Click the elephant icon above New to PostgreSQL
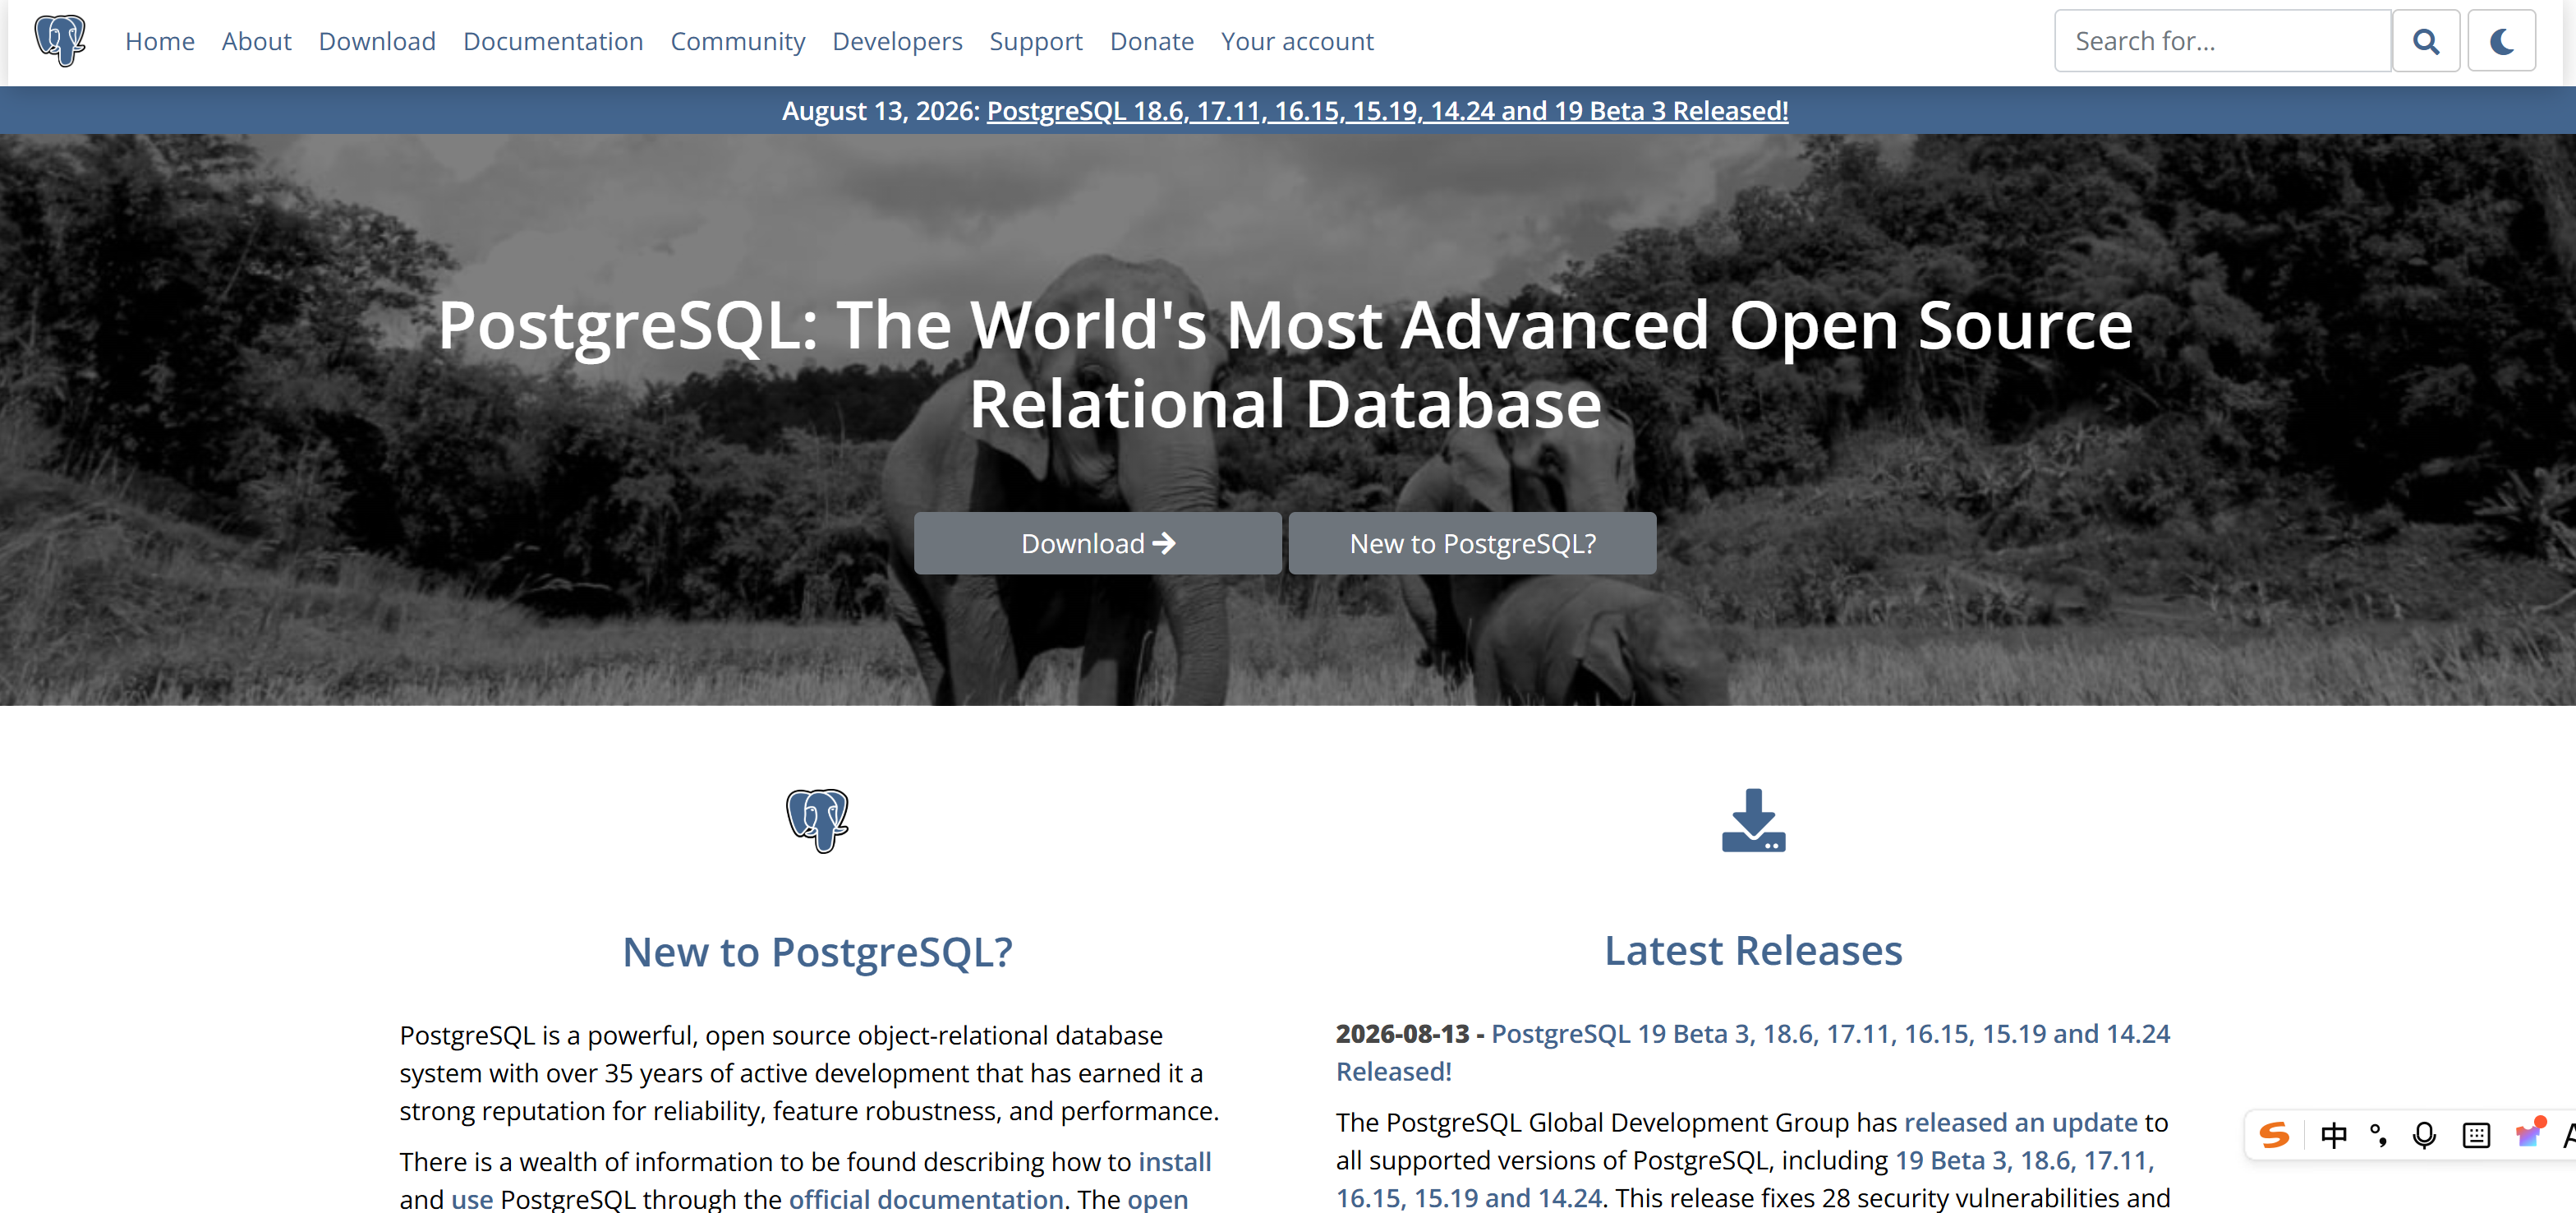 [x=817, y=821]
